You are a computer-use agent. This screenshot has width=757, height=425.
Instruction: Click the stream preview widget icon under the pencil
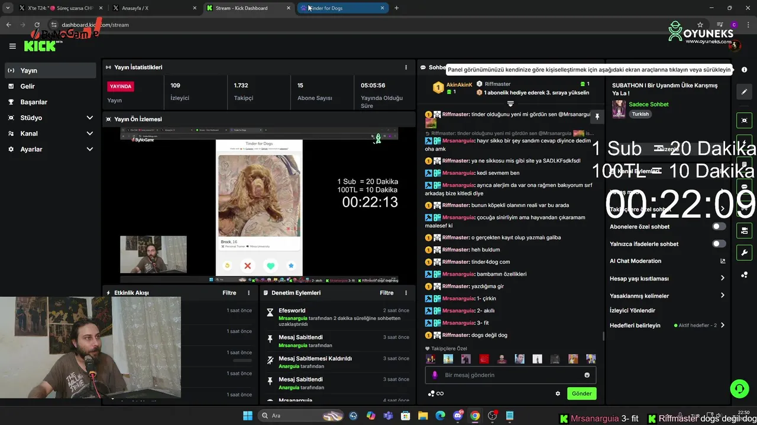point(744,120)
